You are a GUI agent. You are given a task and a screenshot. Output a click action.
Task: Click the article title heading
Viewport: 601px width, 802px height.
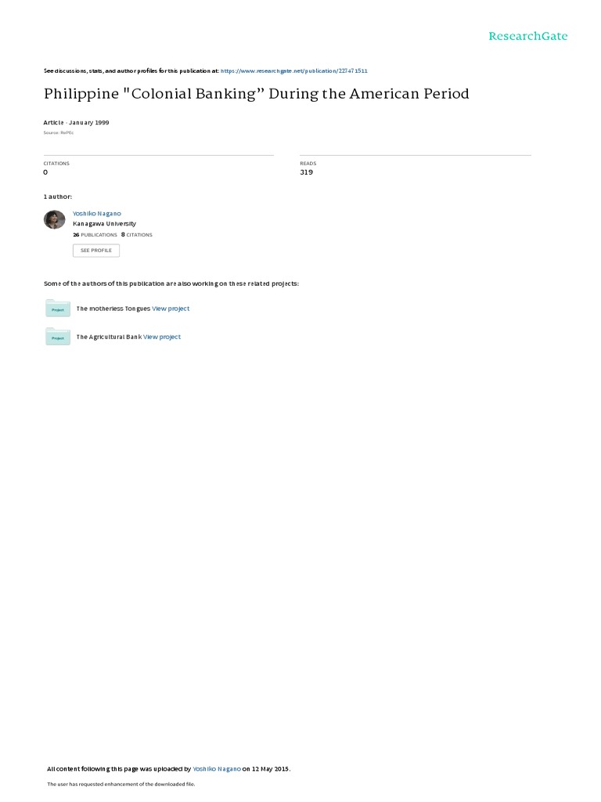256,94
